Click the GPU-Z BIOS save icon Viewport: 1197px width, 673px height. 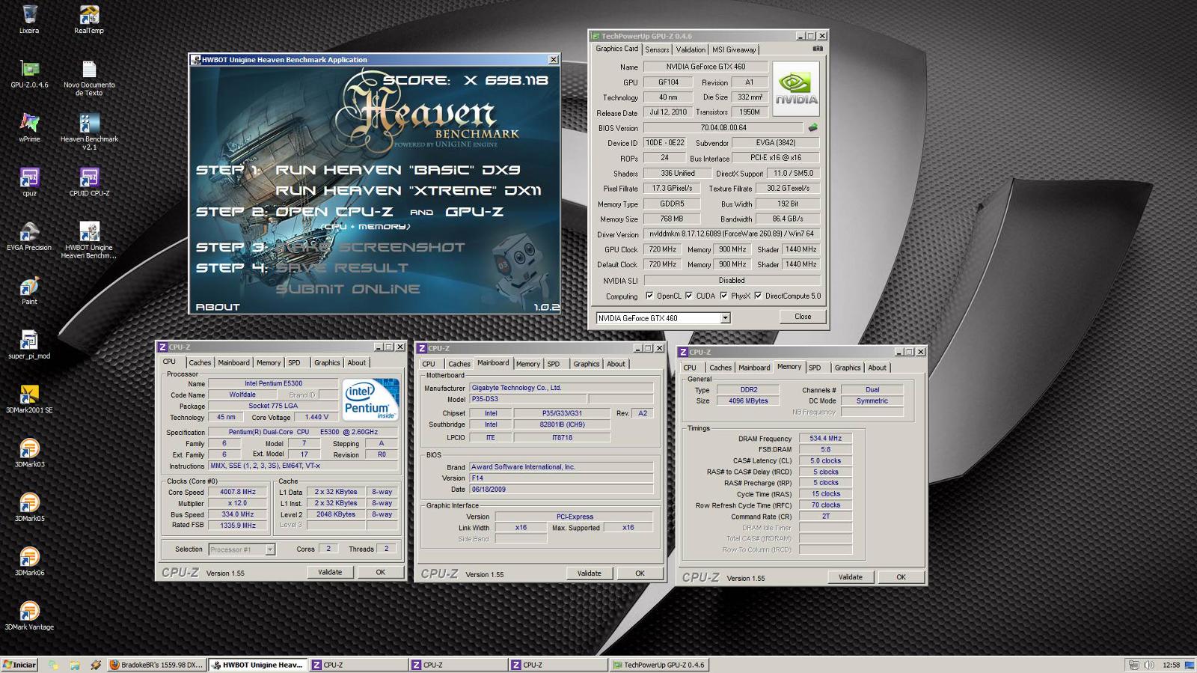tap(812, 127)
